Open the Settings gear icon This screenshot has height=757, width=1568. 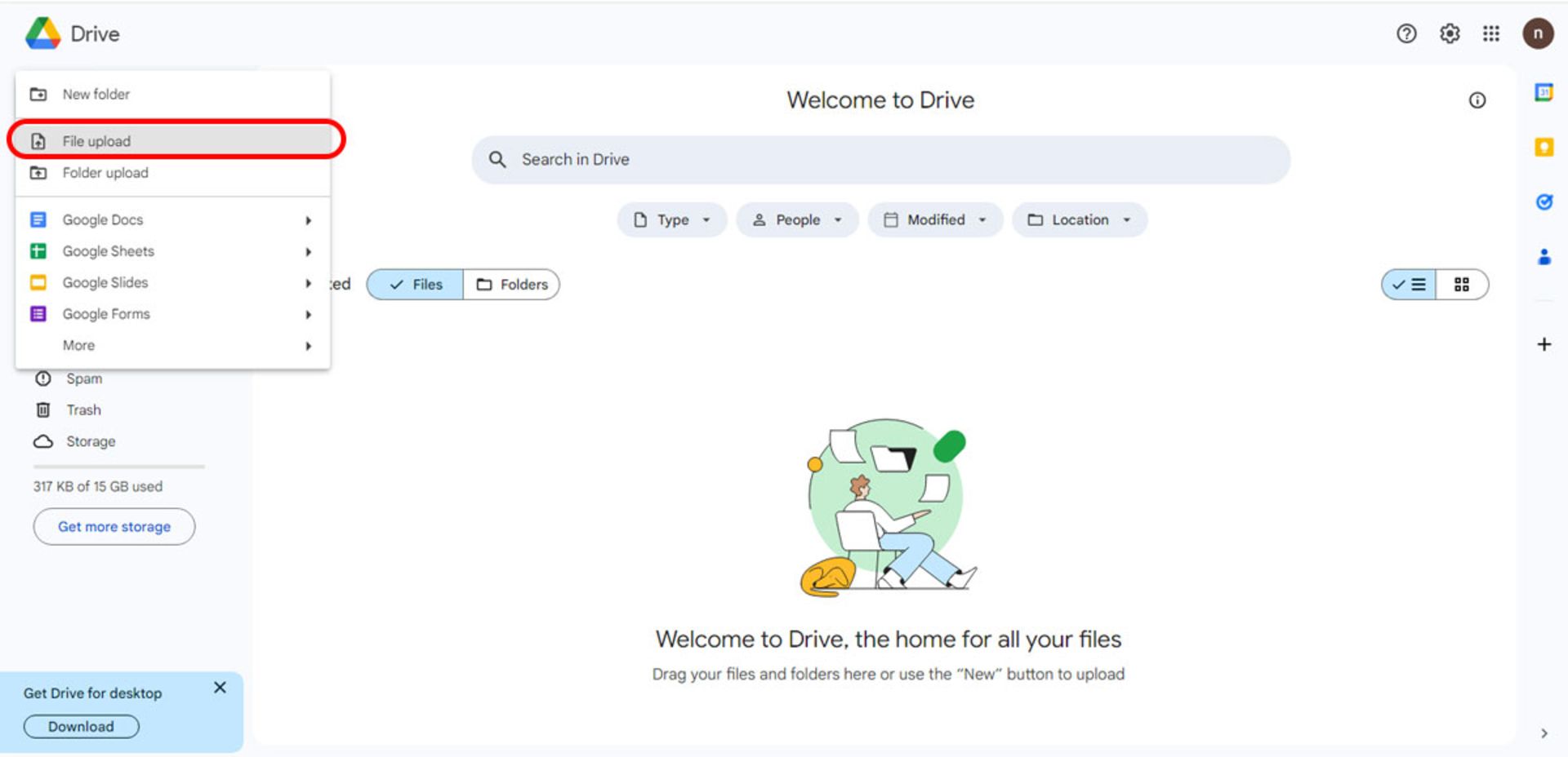pyautogui.click(x=1450, y=33)
